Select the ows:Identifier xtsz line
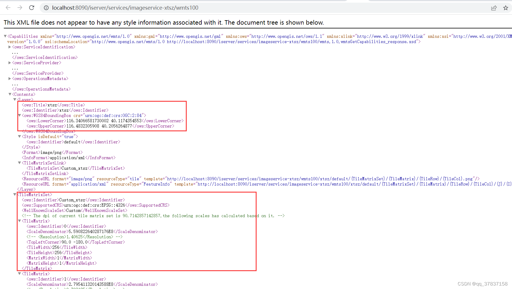512x289 pixels. coord(65,110)
